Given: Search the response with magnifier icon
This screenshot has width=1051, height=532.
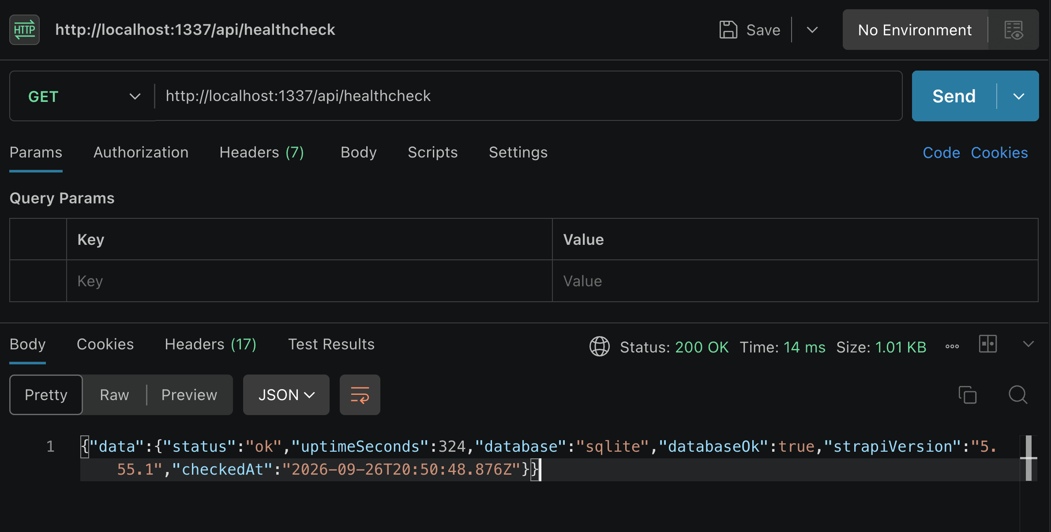Looking at the screenshot, I should point(1018,395).
